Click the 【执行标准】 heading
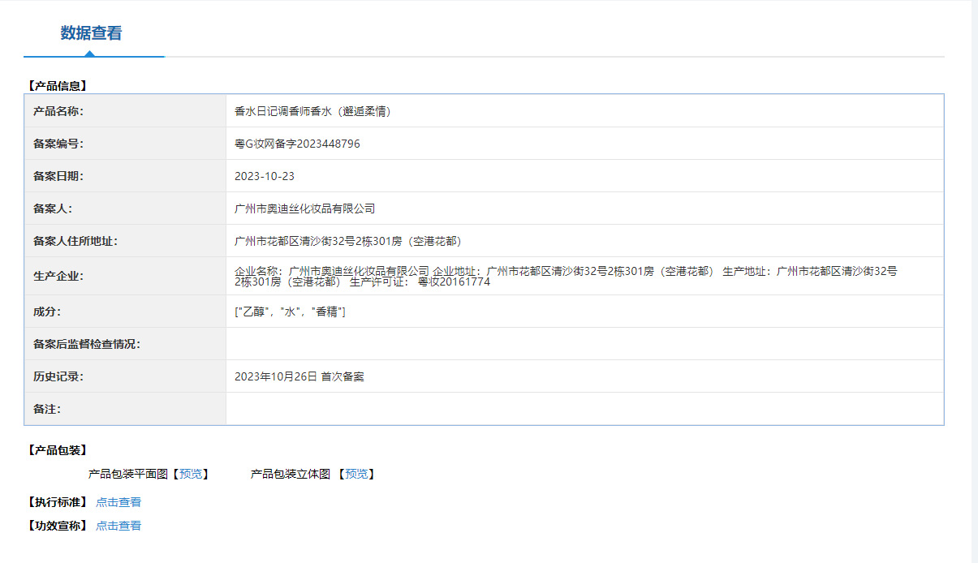This screenshot has width=978, height=563. [57, 502]
